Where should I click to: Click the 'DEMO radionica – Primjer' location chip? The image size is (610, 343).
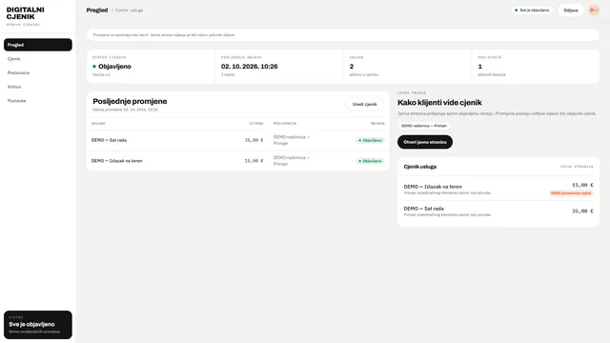tap(424, 126)
